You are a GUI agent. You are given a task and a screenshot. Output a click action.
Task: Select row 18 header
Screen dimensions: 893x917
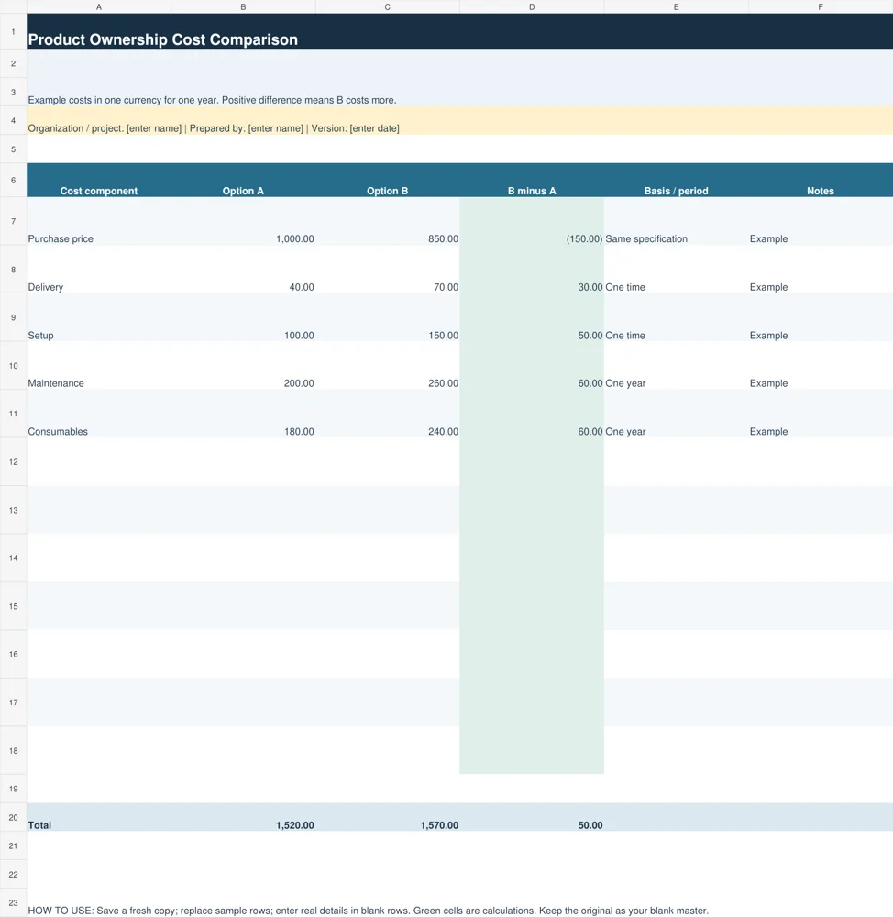pos(13,751)
